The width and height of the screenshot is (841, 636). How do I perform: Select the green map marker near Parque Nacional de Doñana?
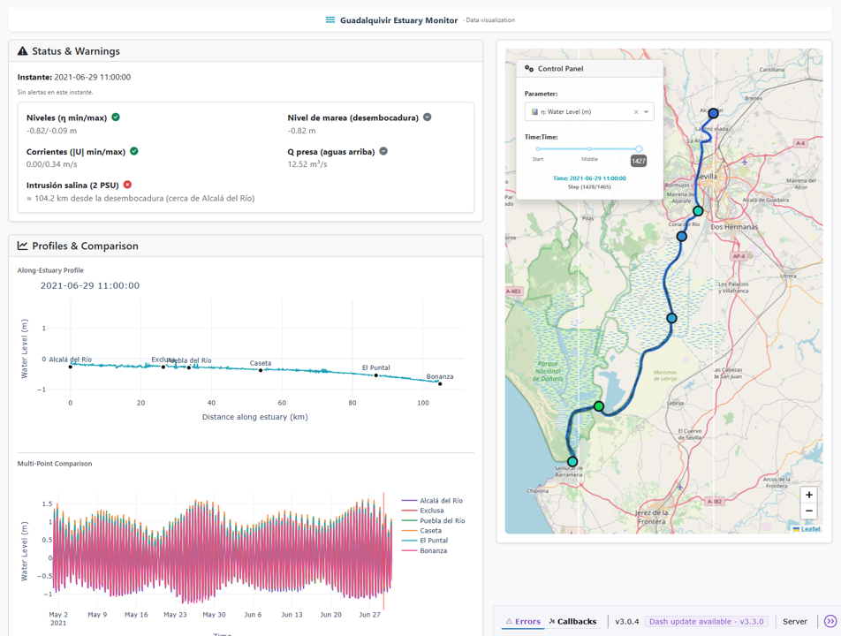click(x=599, y=406)
